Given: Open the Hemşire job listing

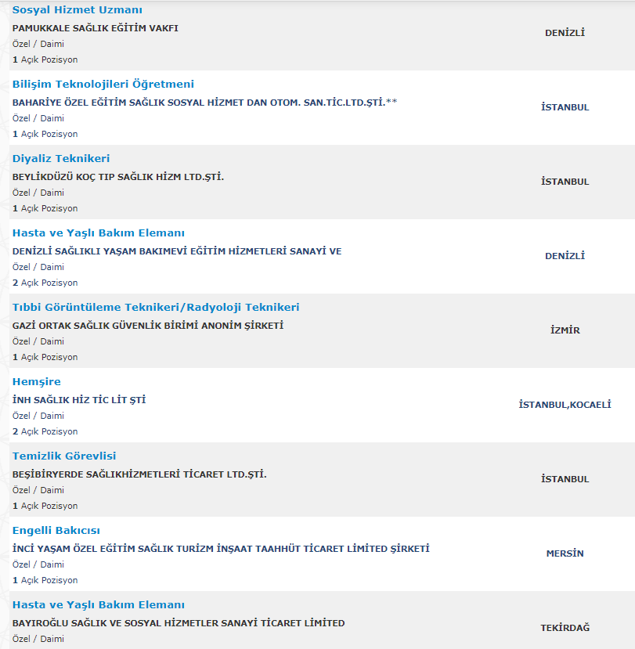Looking at the screenshot, I should (37, 381).
